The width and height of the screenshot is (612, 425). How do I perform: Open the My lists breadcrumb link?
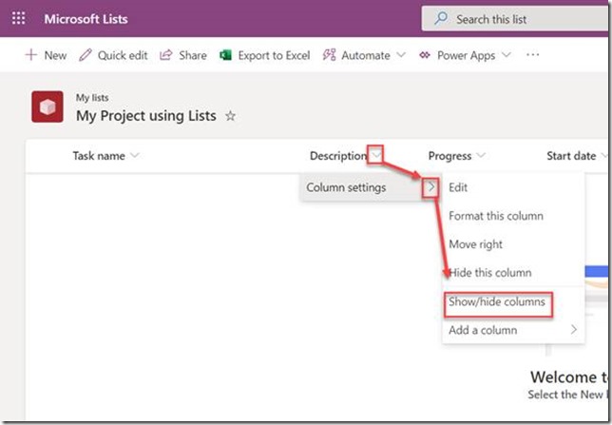[91, 97]
